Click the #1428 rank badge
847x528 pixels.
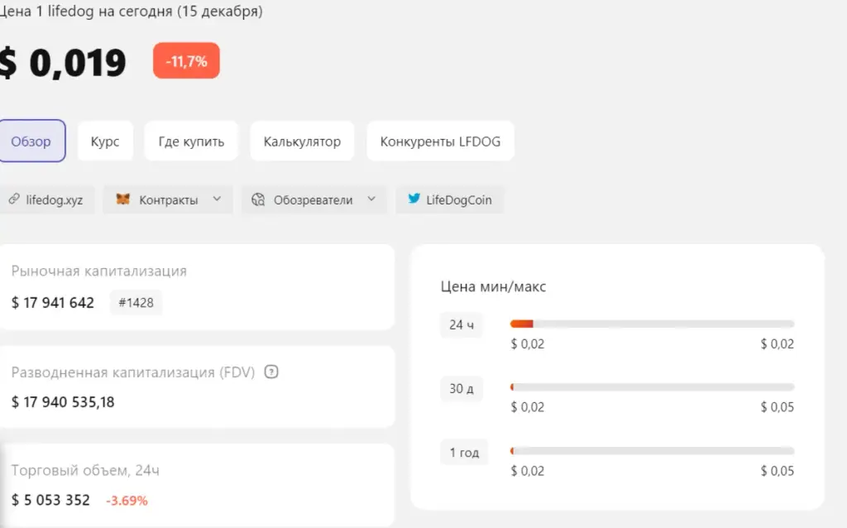(136, 303)
